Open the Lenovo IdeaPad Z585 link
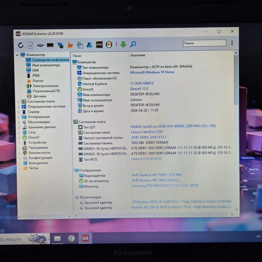The height and width of the screenshot is (262, 262). click(x=147, y=132)
